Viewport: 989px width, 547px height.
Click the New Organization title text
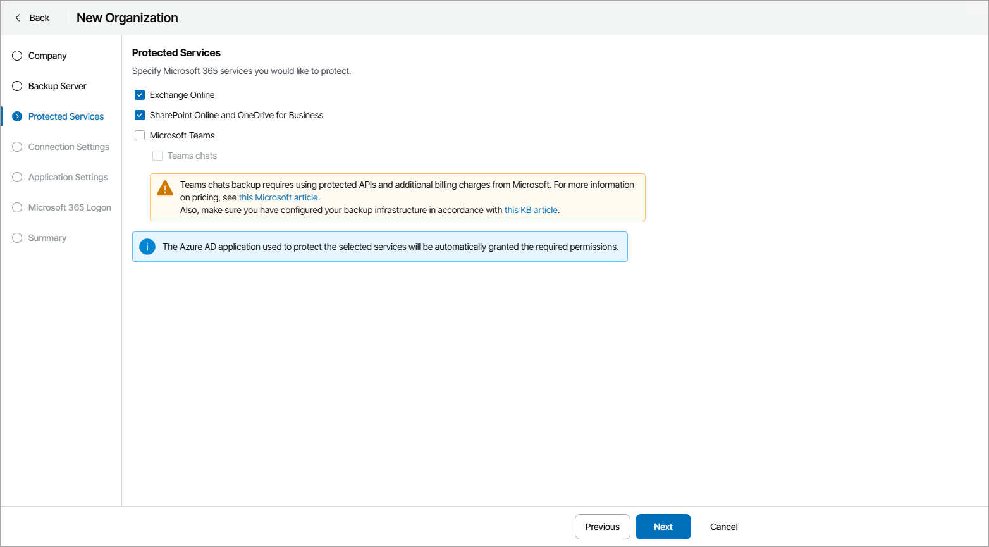tap(126, 18)
